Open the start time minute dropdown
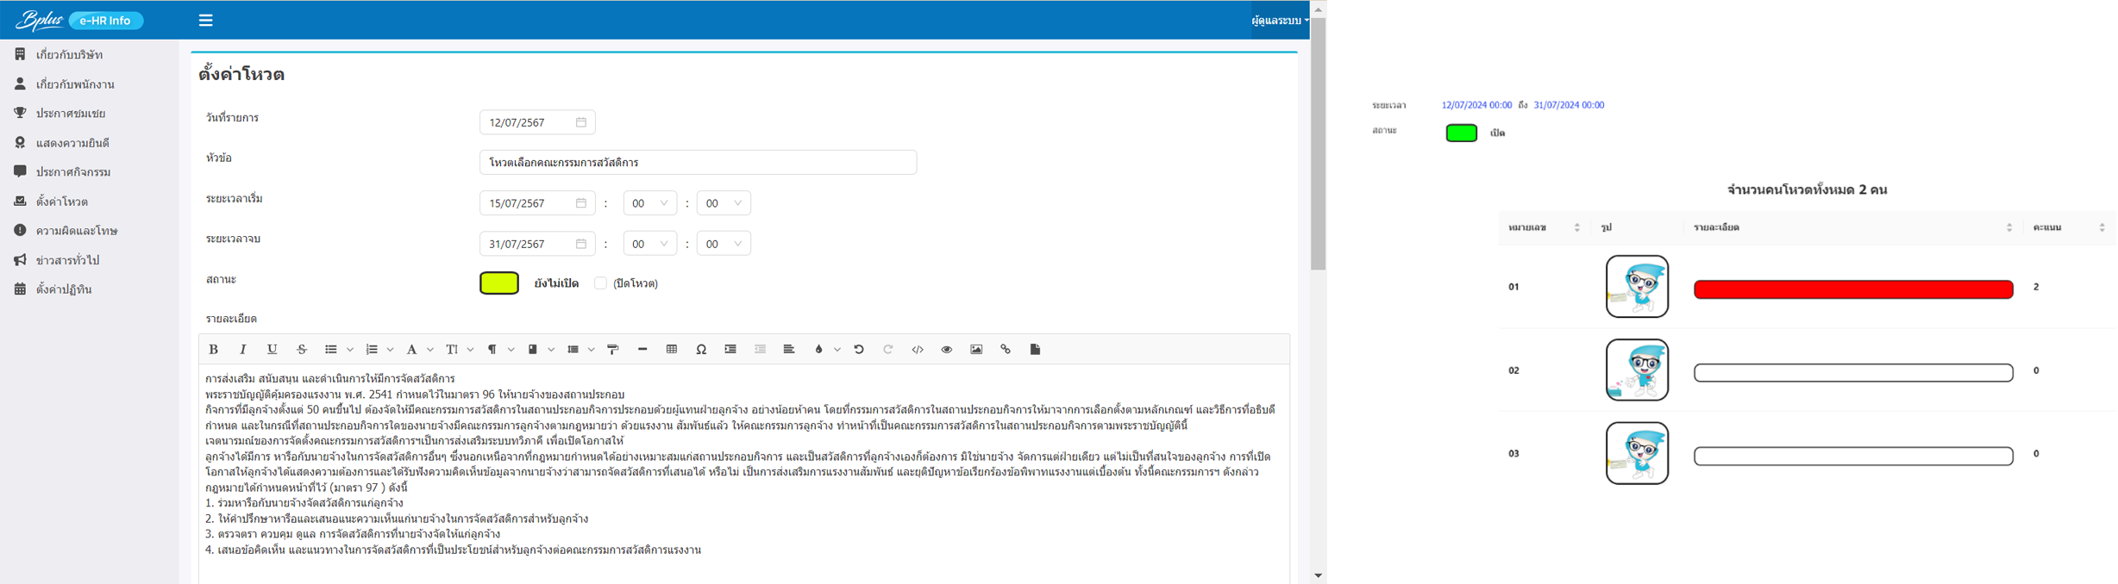Viewport: 2118px width, 584px height. [724, 203]
